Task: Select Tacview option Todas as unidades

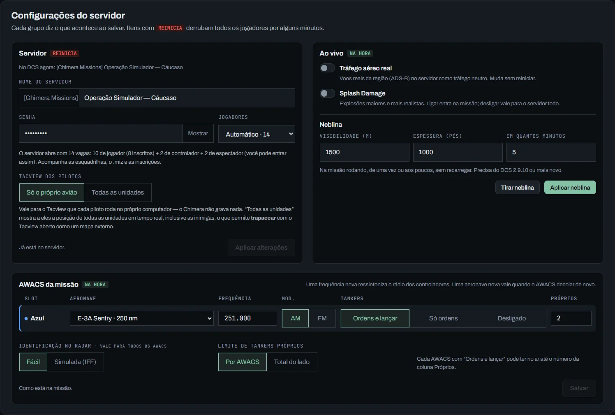Action: tap(118, 192)
